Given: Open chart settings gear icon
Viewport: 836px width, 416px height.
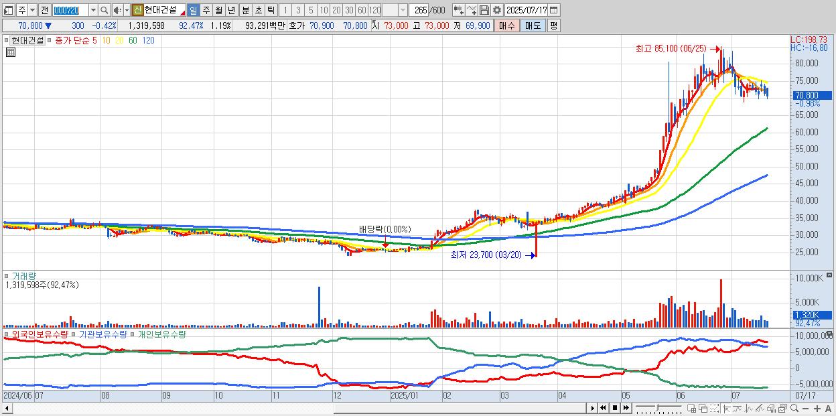Looking at the screenshot, I should [x=496, y=10].
